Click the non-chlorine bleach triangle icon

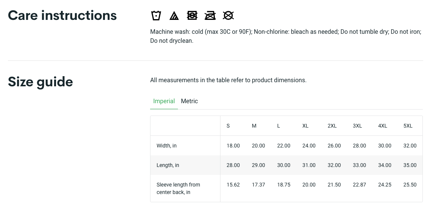click(174, 15)
